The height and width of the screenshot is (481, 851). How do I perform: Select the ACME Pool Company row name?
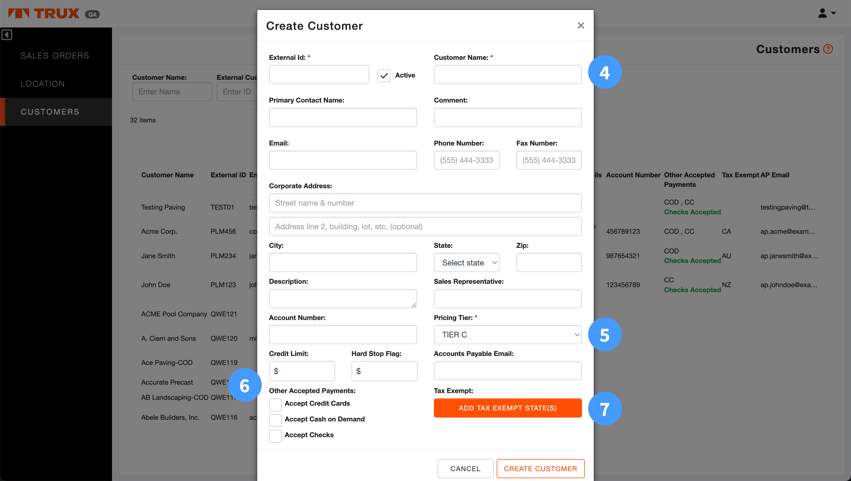coord(174,314)
